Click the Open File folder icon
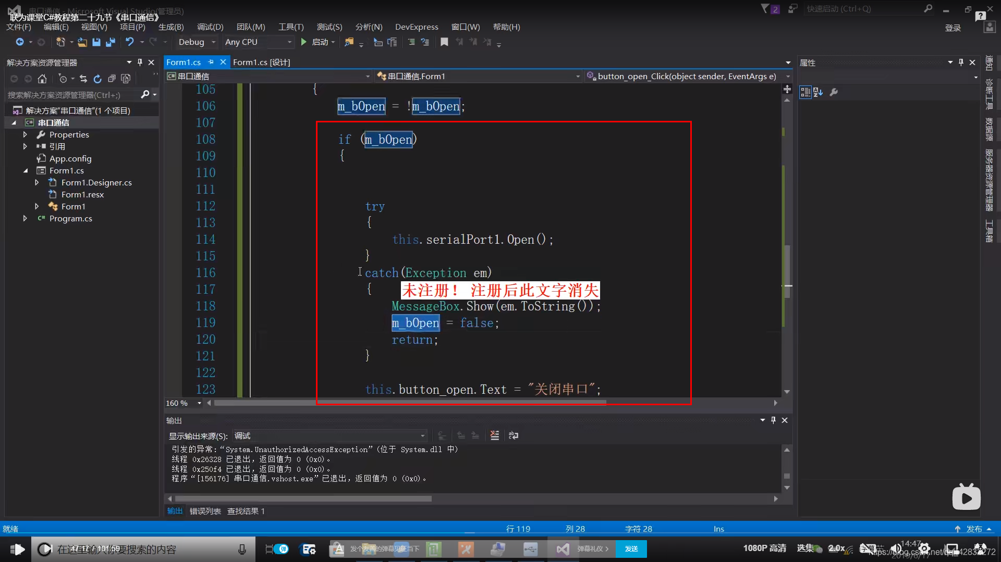The image size is (1001, 562). click(x=82, y=42)
